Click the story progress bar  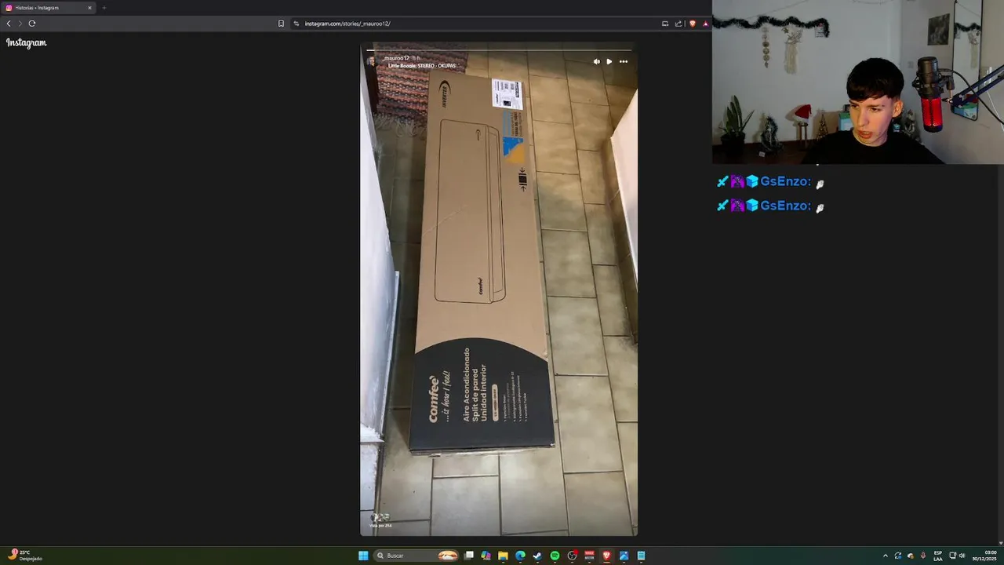(499, 49)
